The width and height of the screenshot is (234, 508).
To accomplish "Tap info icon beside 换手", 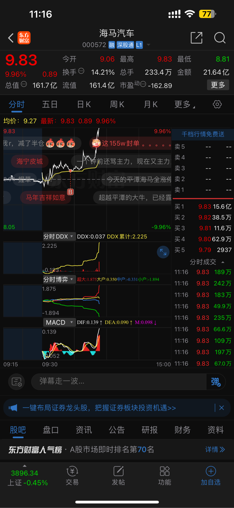I will tap(81, 71).
